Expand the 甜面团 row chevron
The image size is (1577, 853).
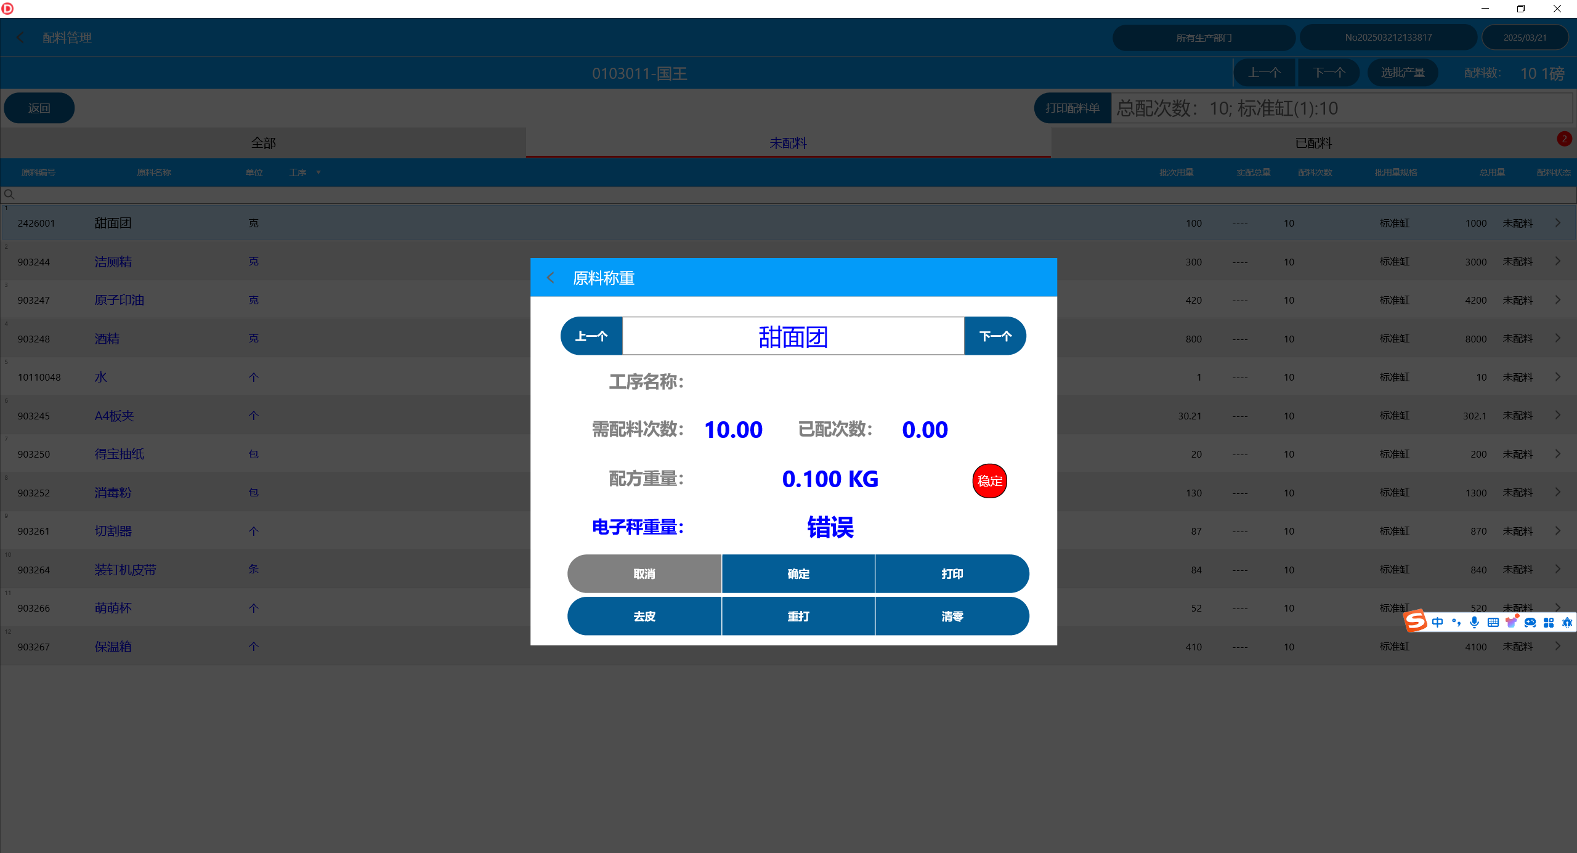click(1557, 223)
